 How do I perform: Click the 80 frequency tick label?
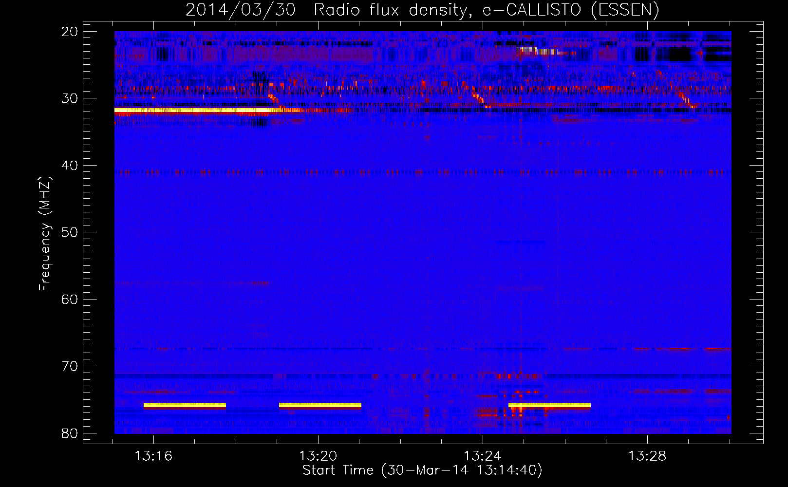coord(70,433)
